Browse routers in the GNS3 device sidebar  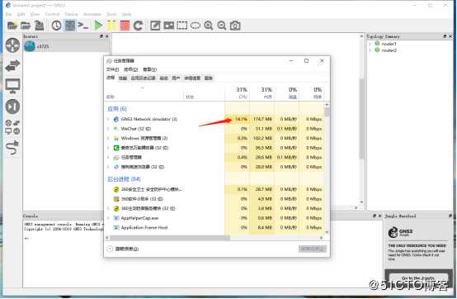(12, 45)
